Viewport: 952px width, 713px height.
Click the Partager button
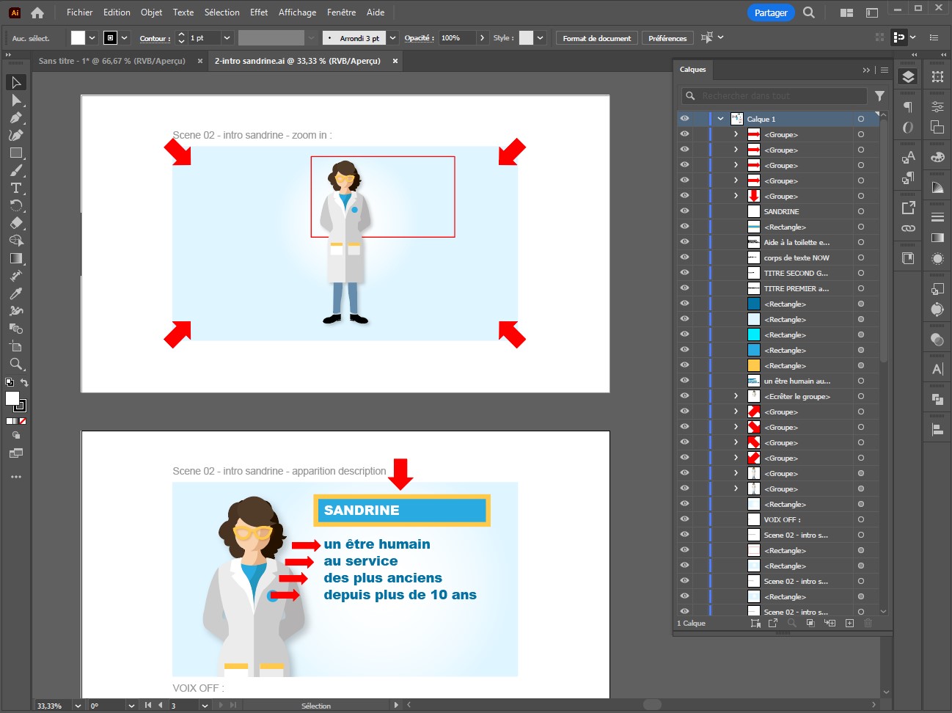click(x=771, y=12)
